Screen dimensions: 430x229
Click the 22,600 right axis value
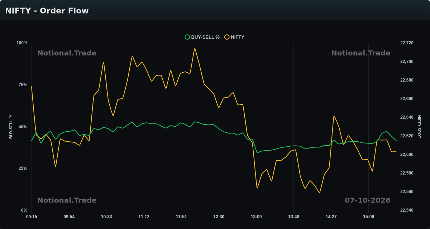[x=407, y=155]
